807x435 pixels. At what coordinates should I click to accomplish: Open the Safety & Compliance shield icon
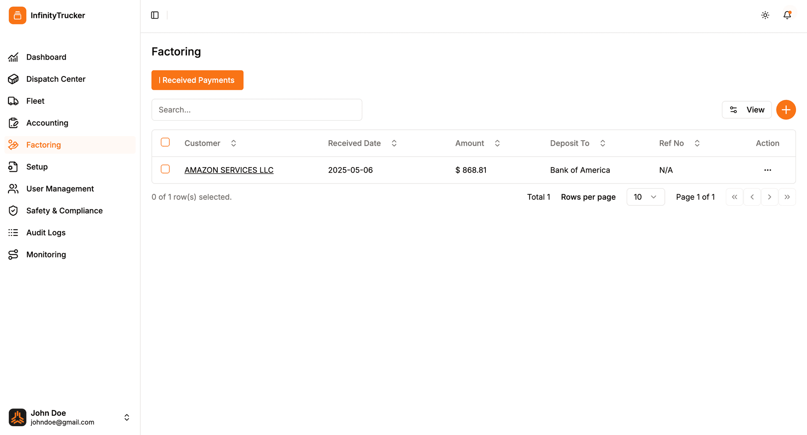point(13,210)
